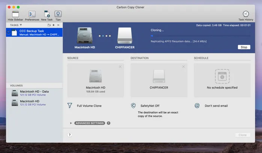The image size is (262, 153).
Task: Open help beside Advanced Settings
Action: (x=109, y=123)
